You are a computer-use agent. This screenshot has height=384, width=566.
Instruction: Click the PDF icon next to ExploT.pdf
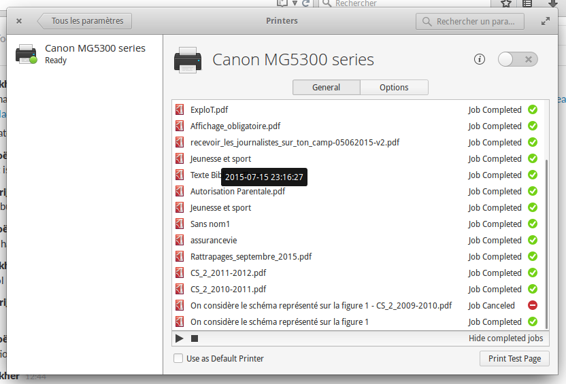click(180, 109)
